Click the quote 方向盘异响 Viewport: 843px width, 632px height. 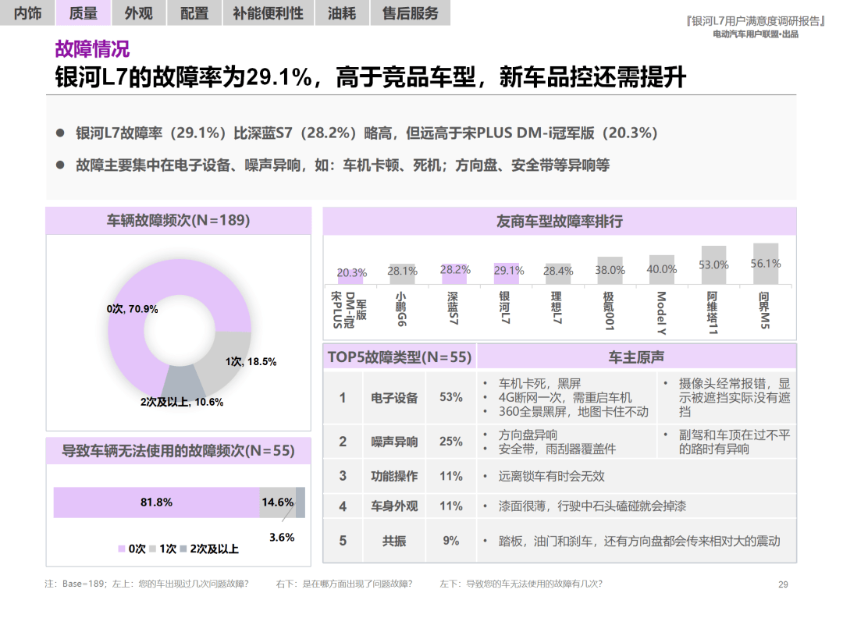click(528, 435)
